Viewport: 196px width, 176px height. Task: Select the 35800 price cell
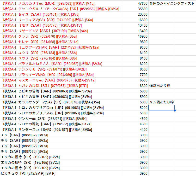pos(143,9)
